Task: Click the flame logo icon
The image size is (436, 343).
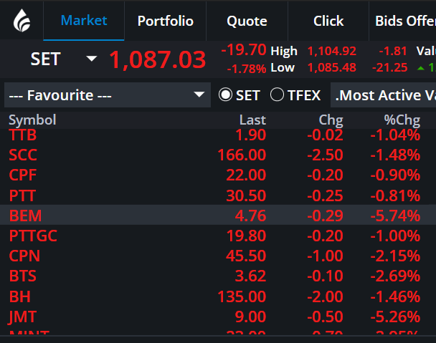Action: pyautogui.click(x=22, y=20)
